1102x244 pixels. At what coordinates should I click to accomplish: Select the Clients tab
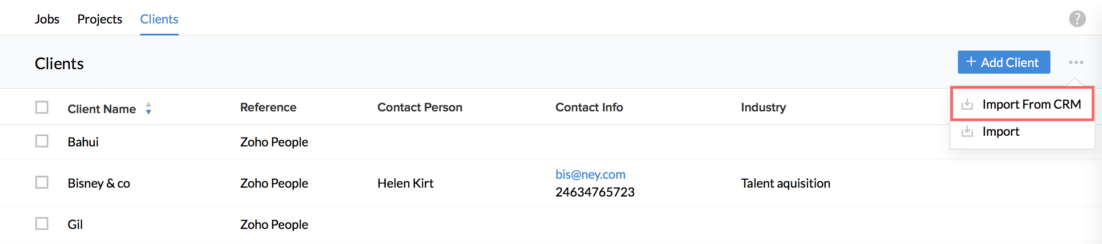[159, 20]
